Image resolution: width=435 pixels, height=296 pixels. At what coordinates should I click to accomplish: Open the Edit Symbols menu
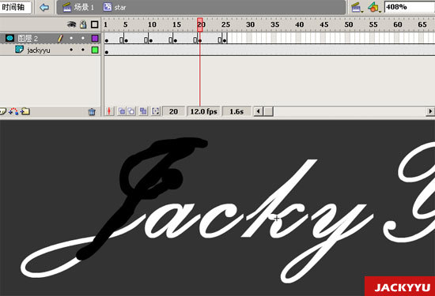click(374, 7)
